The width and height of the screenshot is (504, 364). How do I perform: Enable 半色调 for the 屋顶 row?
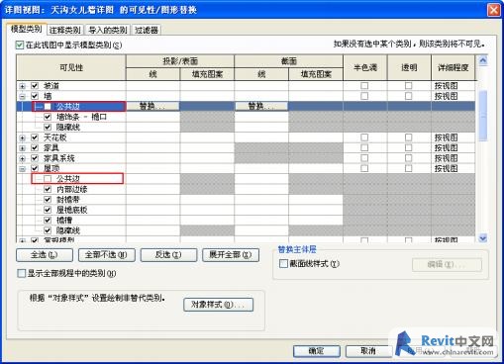click(364, 168)
